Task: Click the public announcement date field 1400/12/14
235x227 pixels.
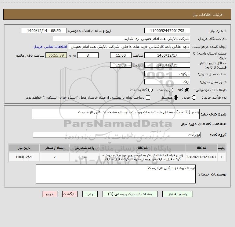Action: [x=44, y=30]
